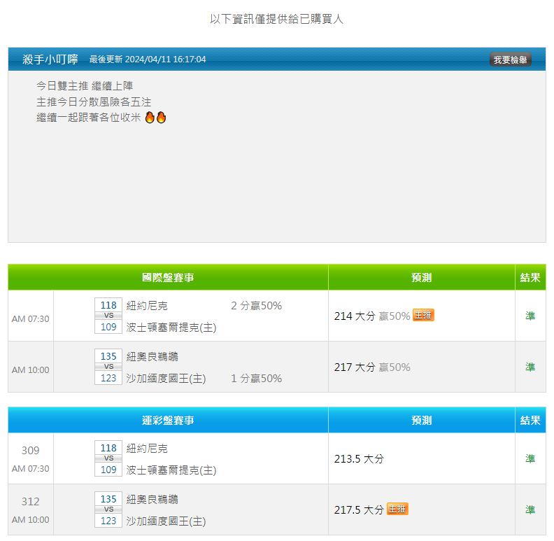Image resolution: width=554 pixels, height=541 pixels.
Task: Click the 預測 header in the 國際盤 table
Action: 422,278
